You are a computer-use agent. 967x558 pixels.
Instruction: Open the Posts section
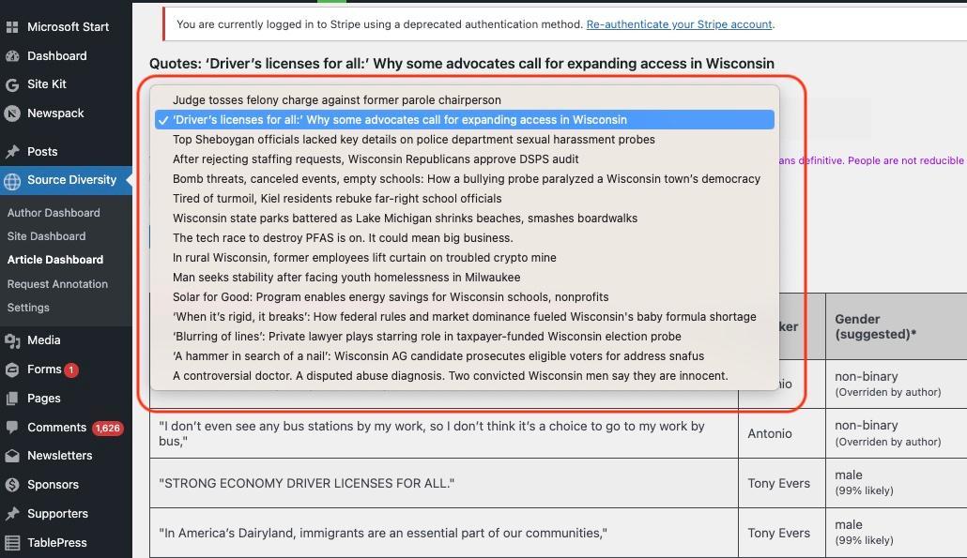click(42, 151)
